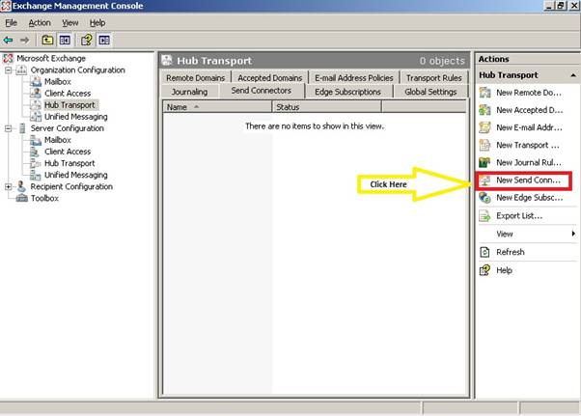This screenshot has height=416, width=581.
Task: Click the Refresh action link
Action: [x=511, y=252]
